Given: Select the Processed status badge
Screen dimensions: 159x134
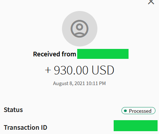Looking at the screenshot, I should point(138,111).
